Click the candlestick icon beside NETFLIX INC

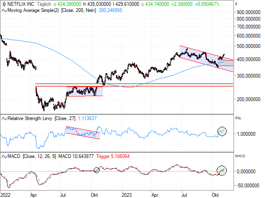(4, 4)
